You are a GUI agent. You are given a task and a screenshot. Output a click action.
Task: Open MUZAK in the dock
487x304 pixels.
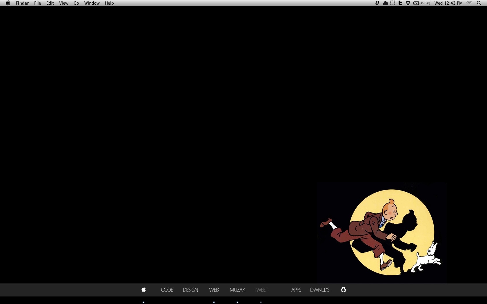(x=237, y=290)
